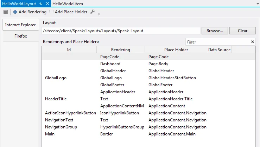The image size is (260, 147).
Task: Close the HelloWorld.layout tab
Action: point(47,4)
